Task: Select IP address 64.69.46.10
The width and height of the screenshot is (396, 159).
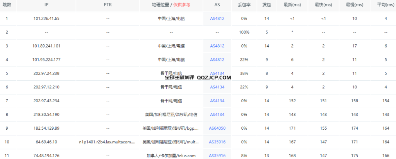Action: coord(46,142)
